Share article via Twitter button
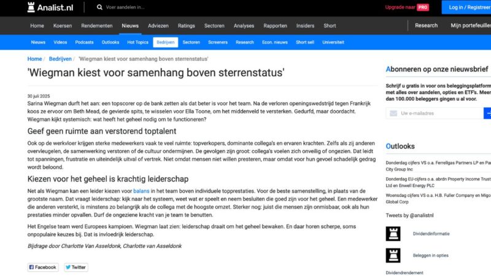 [x=75, y=267]
